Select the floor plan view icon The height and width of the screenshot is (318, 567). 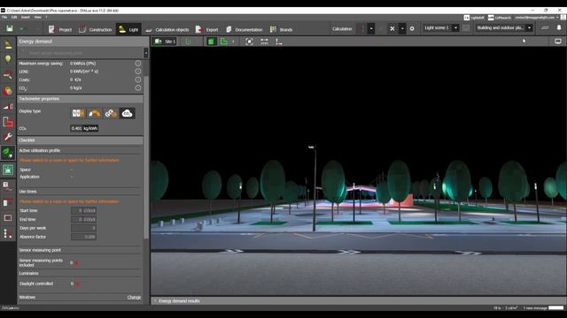pos(189,42)
